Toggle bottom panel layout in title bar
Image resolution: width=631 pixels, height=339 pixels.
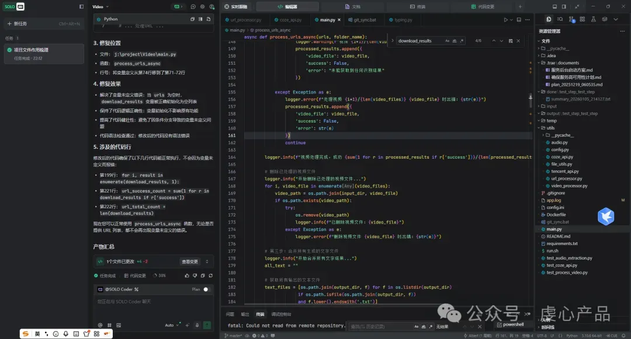tap(554, 6)
